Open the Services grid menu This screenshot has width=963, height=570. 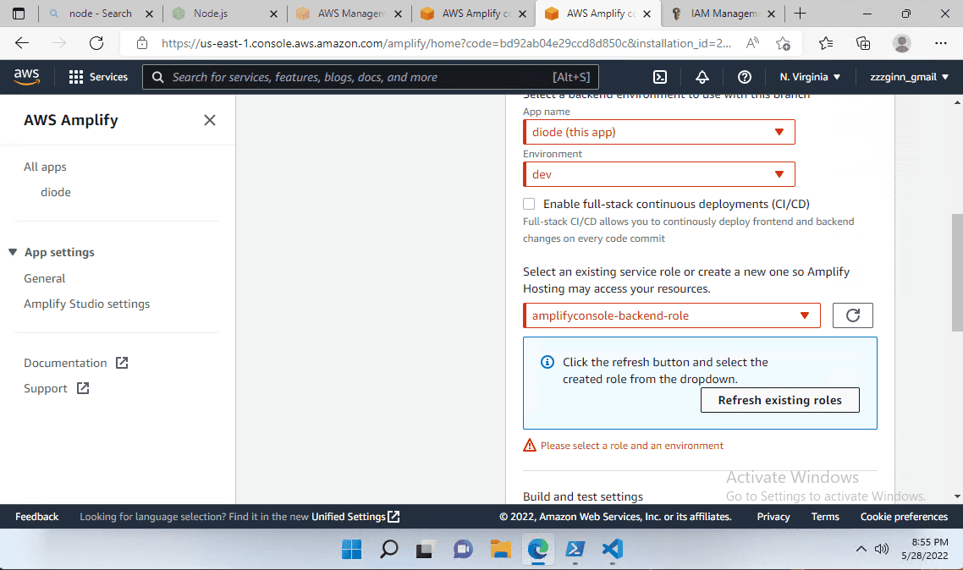pyautogui.click(x=98, y=77)
